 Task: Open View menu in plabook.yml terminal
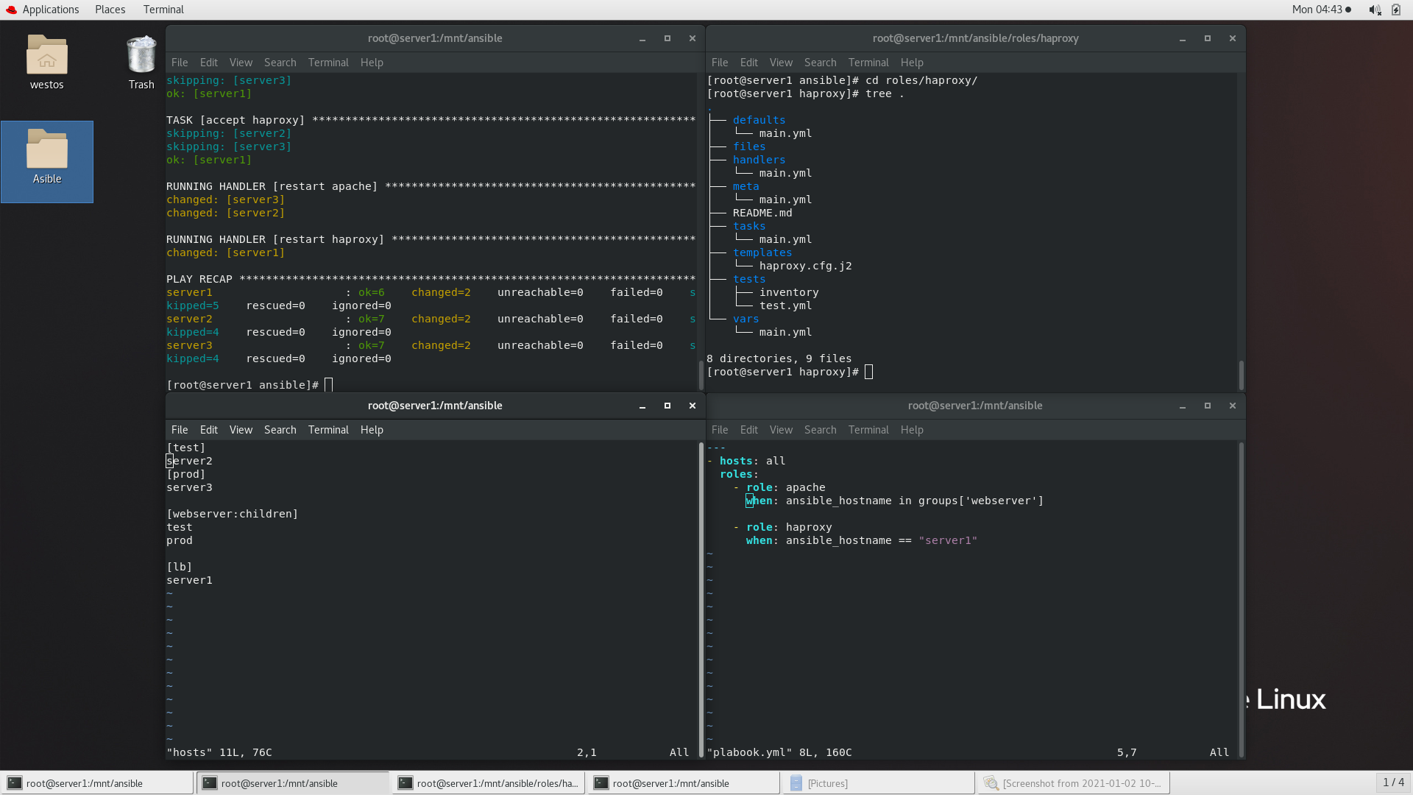click(780, 430)
